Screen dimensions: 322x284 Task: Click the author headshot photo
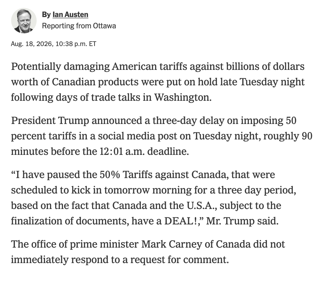tap(24, 21)
